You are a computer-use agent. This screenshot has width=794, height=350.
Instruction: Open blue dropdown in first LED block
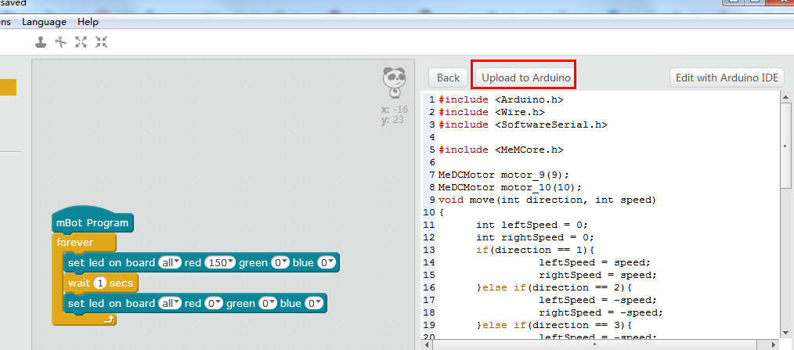326,262
